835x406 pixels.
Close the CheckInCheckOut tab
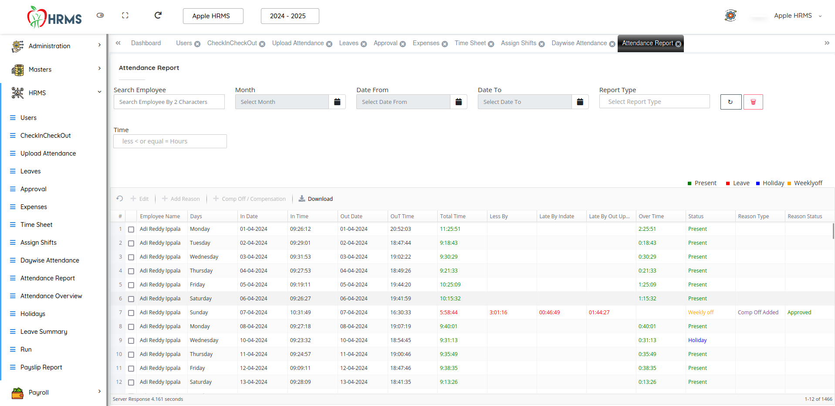pyautogui.click(x=262, y=44)
